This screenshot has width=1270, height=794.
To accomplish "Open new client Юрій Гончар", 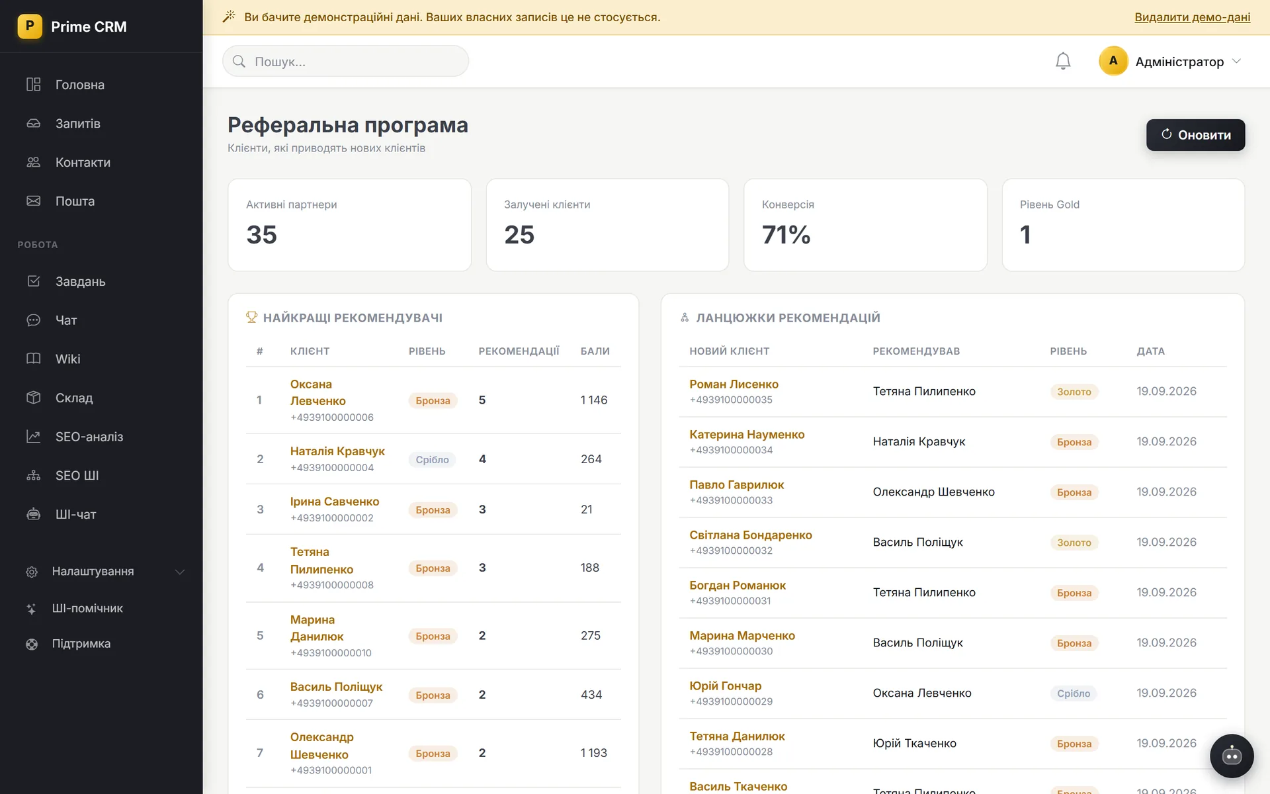I will pos(725,686).
